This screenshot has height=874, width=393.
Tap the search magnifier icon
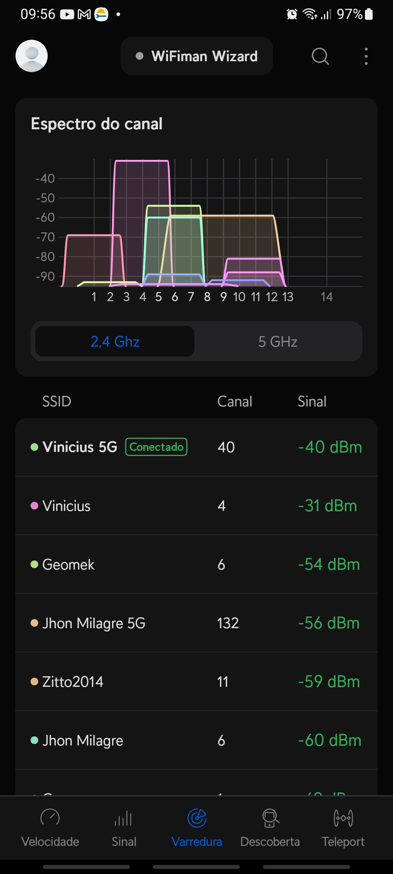pyautogui.click(x=320, y=56)
